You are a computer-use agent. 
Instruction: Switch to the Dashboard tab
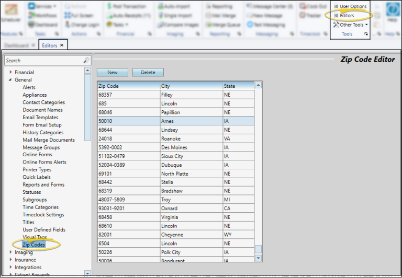point(16,45)
